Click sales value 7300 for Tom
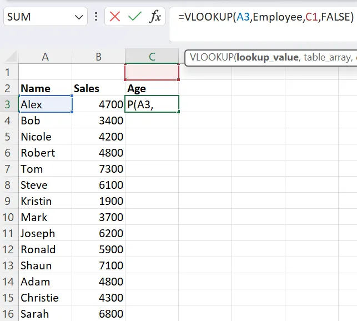This screenshot has height=321, width=357. (x=98, y=169)
